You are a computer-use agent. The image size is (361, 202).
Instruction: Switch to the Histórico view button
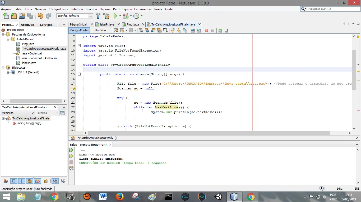coord(100,31)
